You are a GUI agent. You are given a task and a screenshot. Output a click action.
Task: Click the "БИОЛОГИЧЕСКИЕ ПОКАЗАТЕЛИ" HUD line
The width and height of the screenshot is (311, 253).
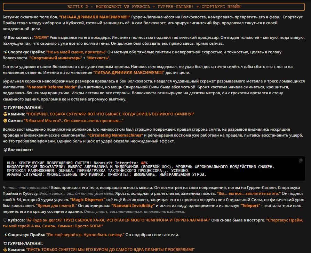click(x=141, y=167)
